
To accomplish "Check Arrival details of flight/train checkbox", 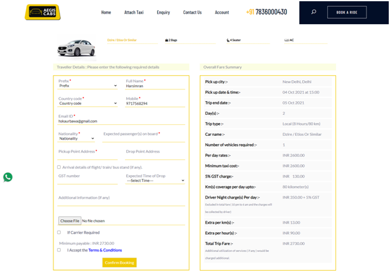I will (x=59, y=167).
